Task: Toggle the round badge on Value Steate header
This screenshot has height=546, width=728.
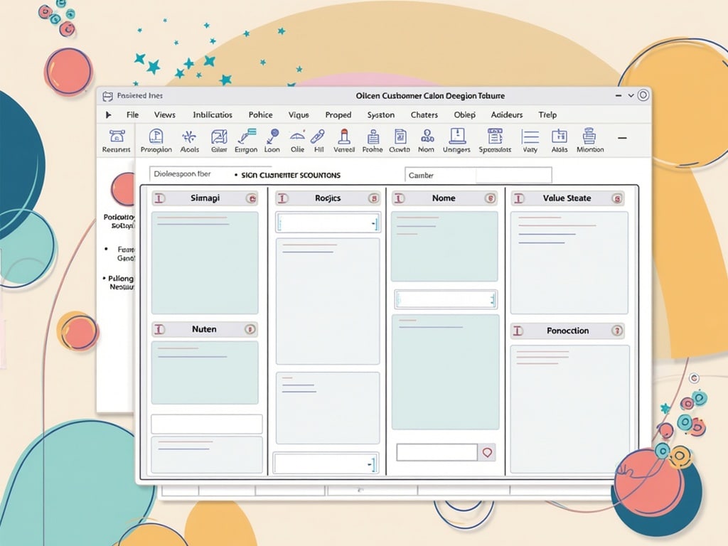Action: pos(616,198)
